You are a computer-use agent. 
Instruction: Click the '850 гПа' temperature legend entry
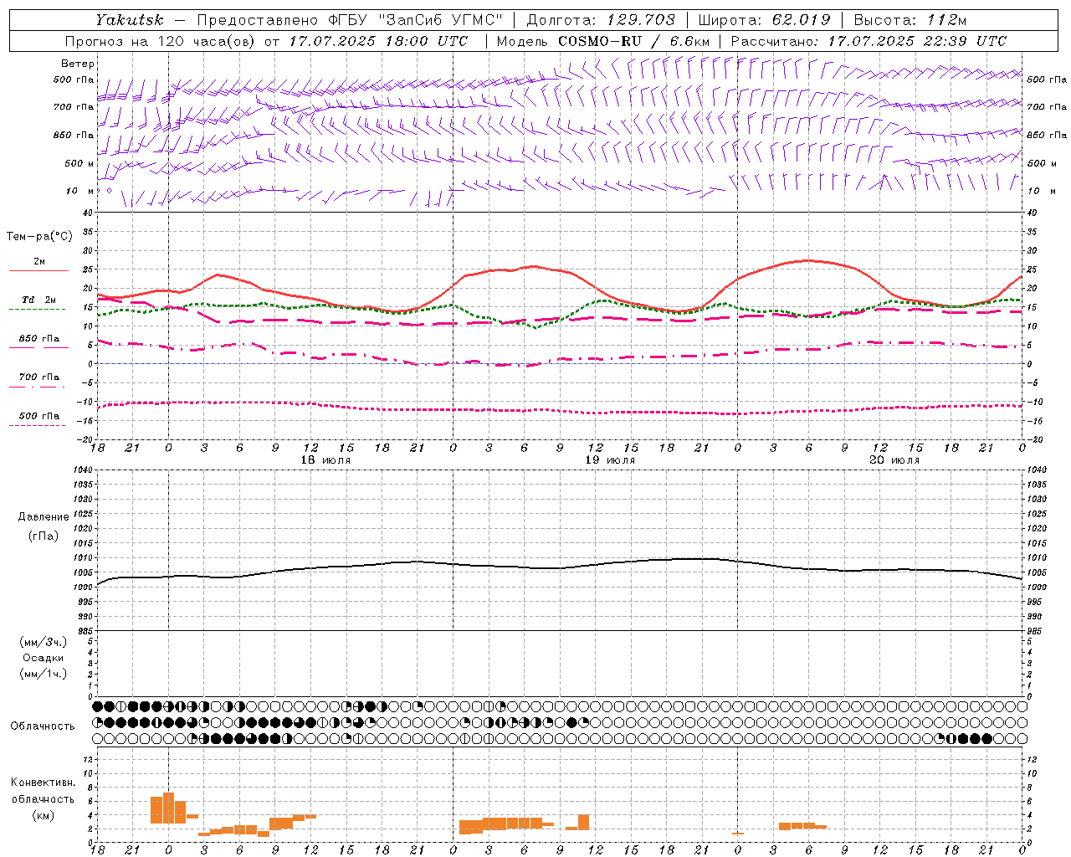(x=38, y=339)
